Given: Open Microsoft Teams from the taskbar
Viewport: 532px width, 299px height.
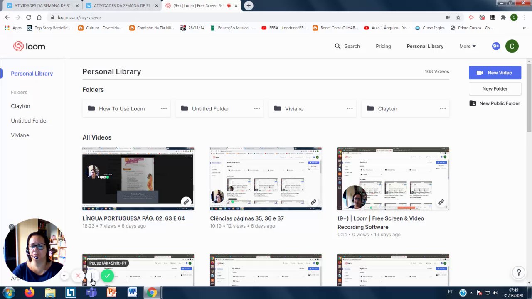Looking at the screenshot, I should pyautogui.click(x=91, y=292).
